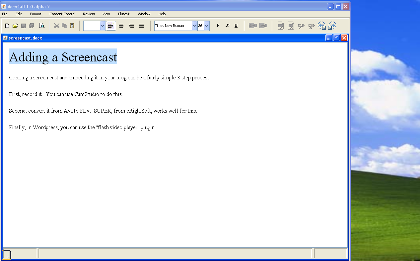Viewport: 420px width, 261px height.
Task: Click the font size field showing 26
Action: click(201, 26)
